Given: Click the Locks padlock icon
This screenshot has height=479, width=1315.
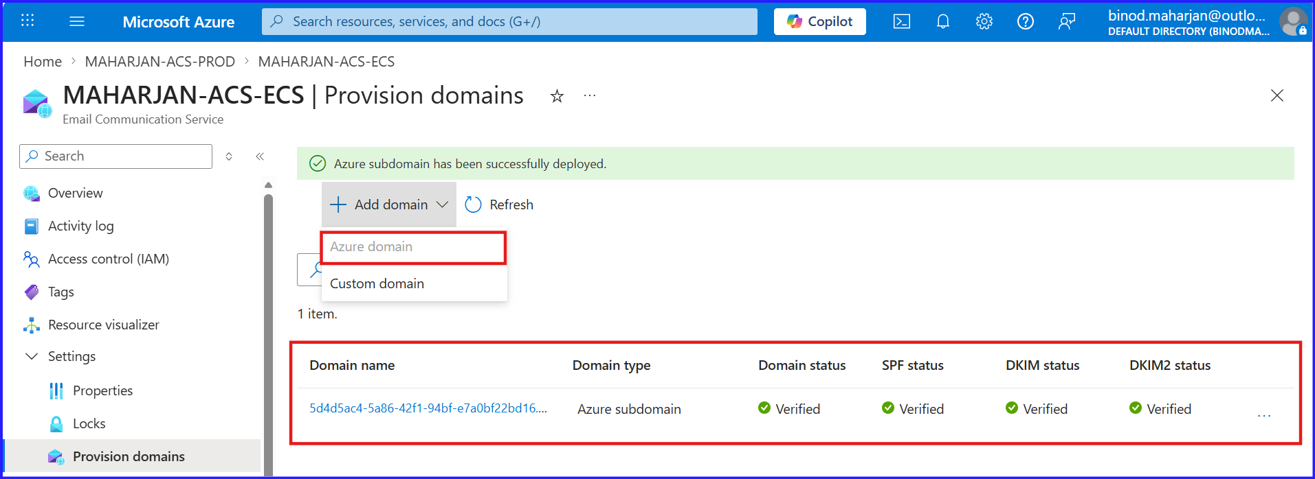Looking at the screenshot, I should click(x=56, y=423).
